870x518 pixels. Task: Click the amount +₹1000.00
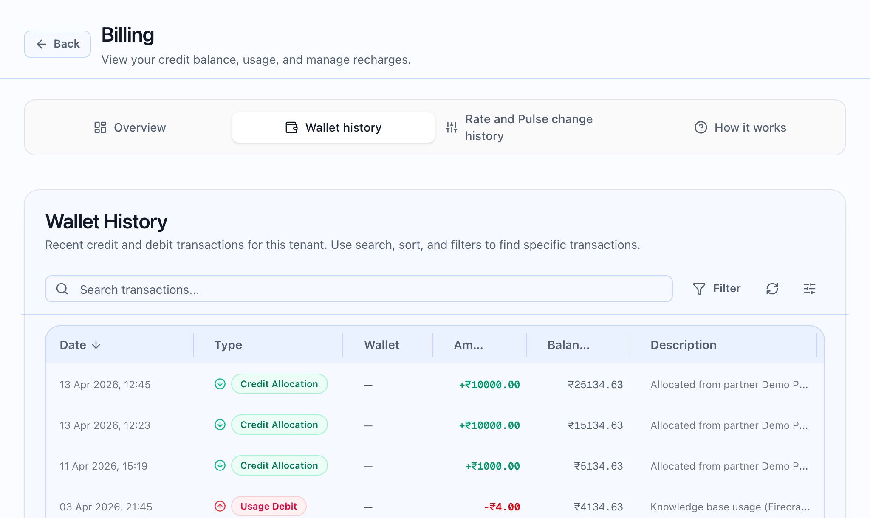pos(492,466)
